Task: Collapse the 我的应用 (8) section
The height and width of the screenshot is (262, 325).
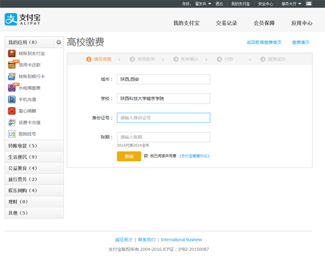Action: [x=29, y=42]
